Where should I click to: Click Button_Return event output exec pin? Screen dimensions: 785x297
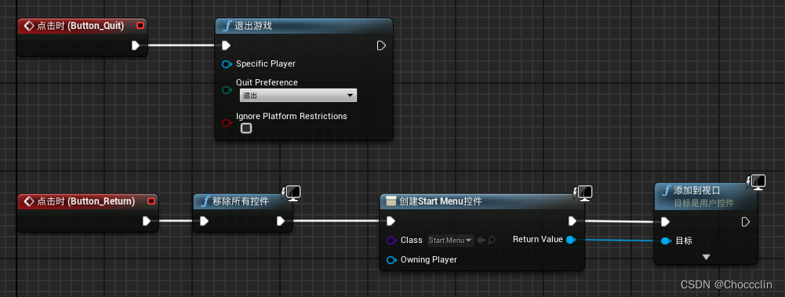[147, 221]
